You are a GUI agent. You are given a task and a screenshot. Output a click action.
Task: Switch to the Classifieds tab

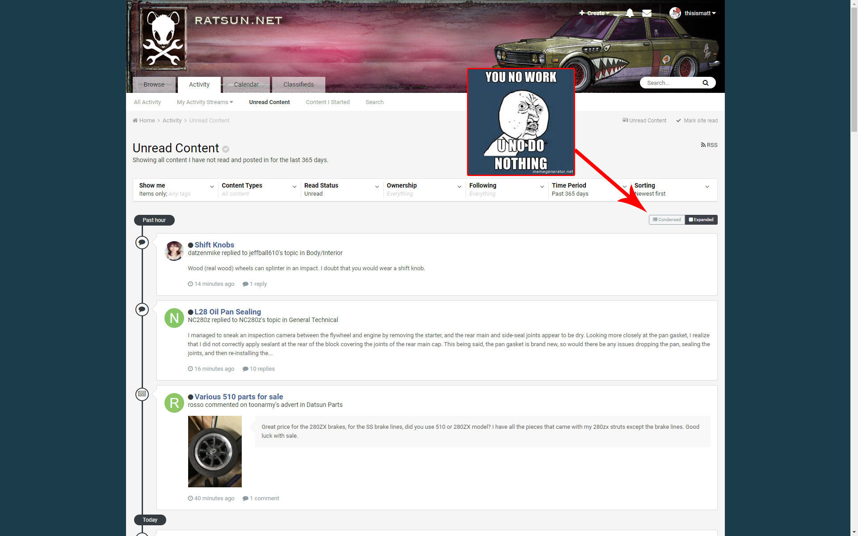[x=298, y=84]
